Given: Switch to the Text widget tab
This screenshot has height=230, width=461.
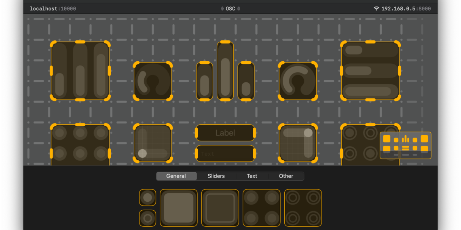Looking at the screenshot, I should pyautogui.click(x=252, y=176).
